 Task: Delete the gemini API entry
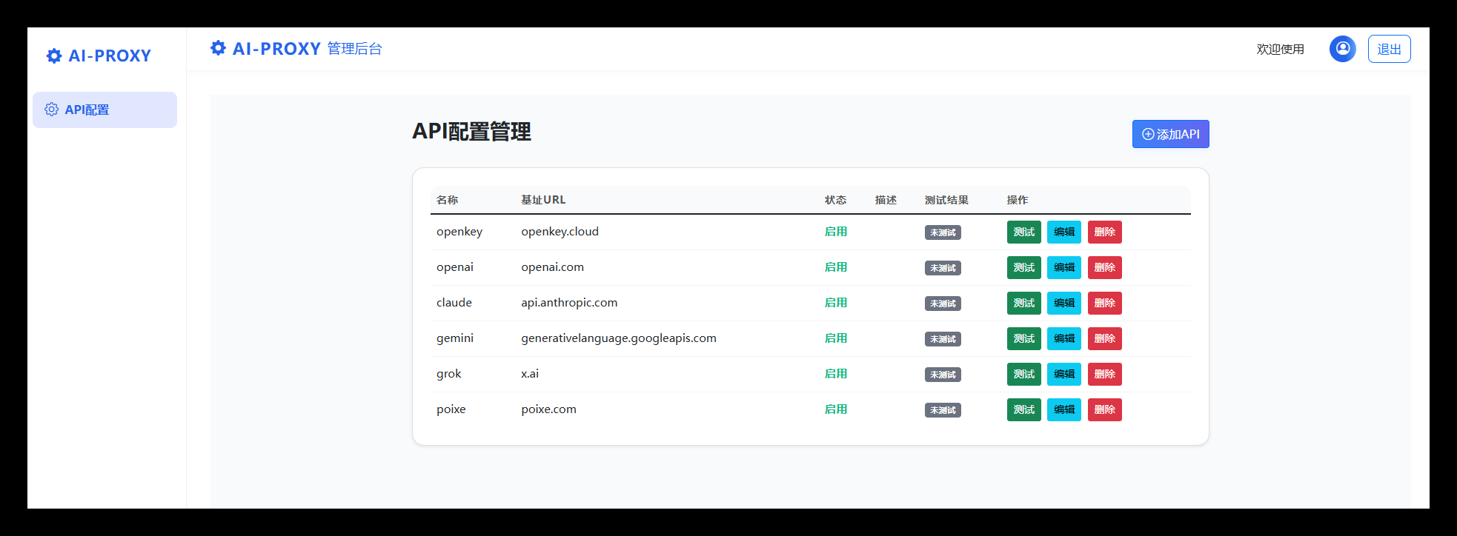coord(1104,338)
